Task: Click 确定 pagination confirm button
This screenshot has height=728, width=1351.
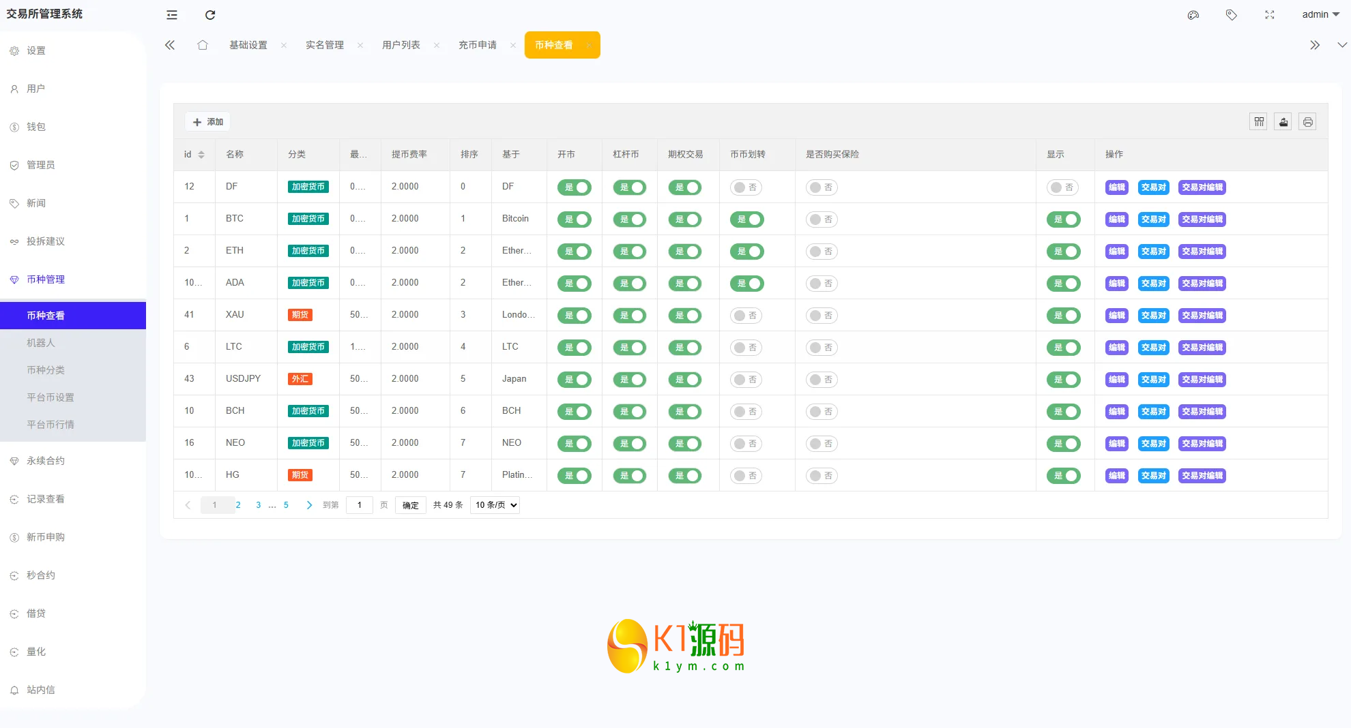Action: pos(411,505)
